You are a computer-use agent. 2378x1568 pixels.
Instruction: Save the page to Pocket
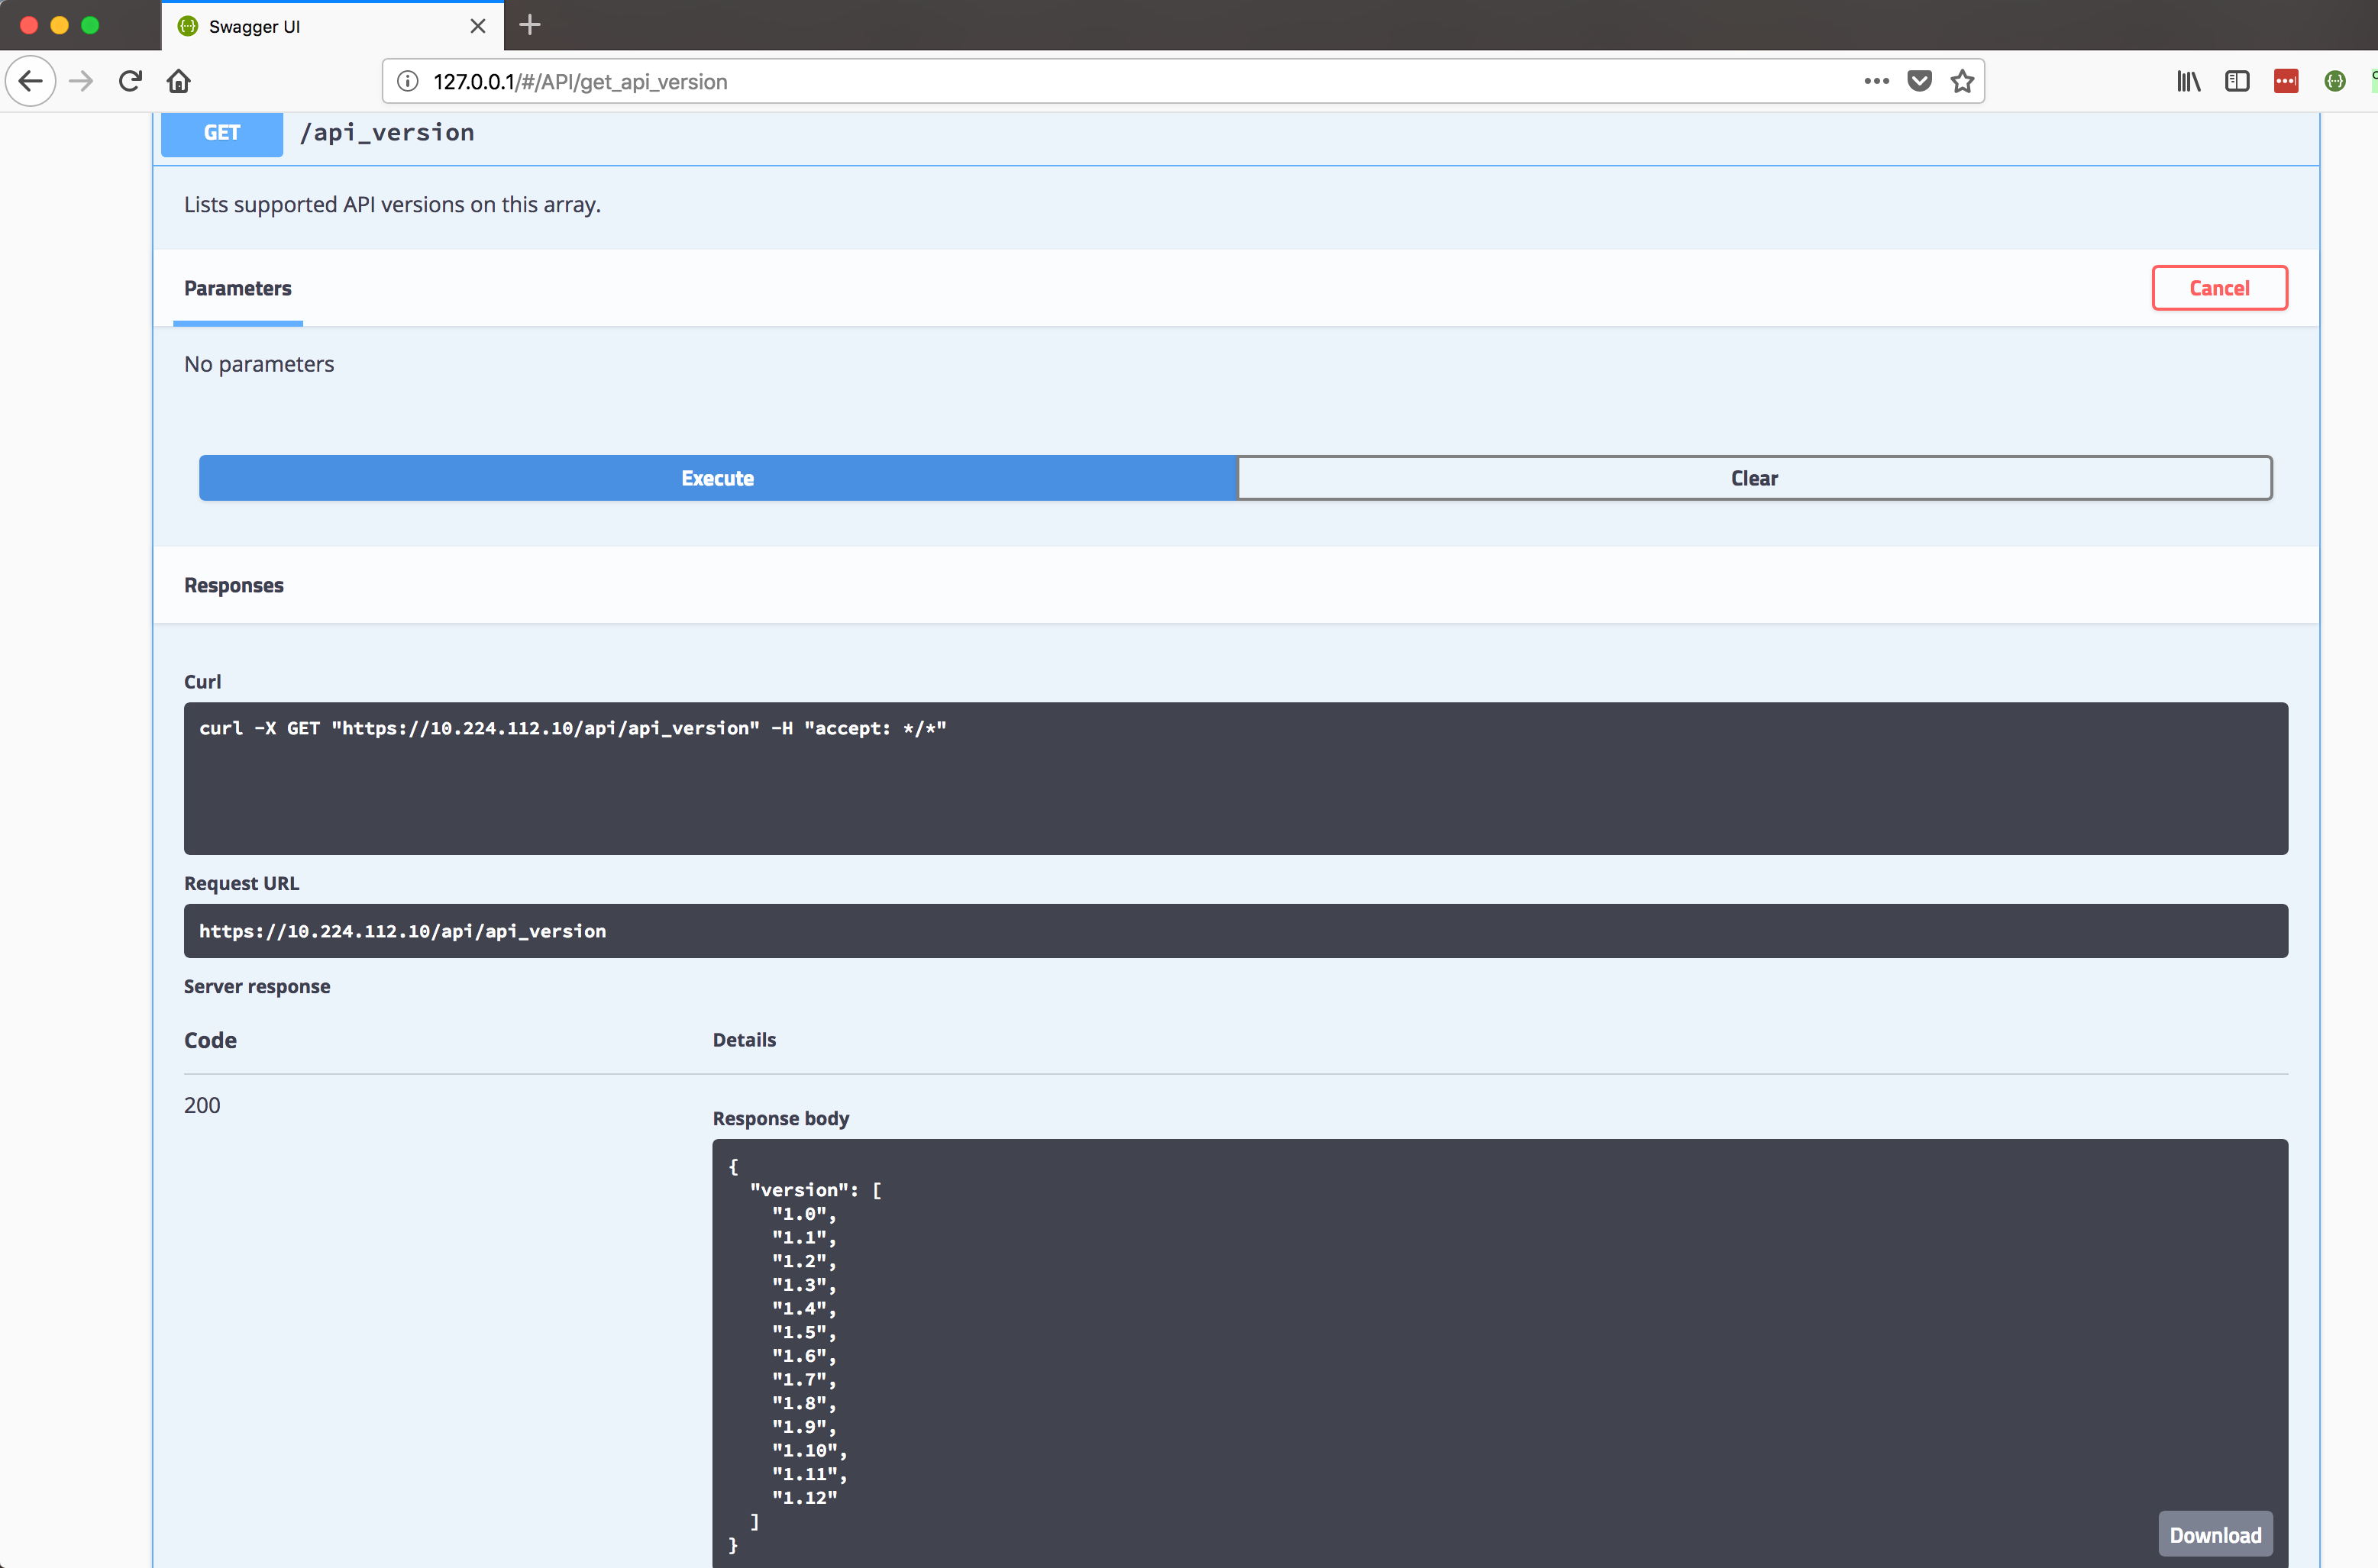(x=1920, y=81)
